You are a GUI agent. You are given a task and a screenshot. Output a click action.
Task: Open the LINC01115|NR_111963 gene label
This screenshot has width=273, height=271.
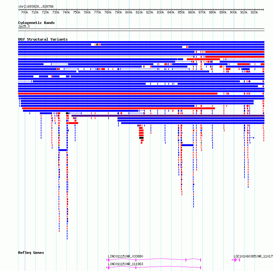pyautogui.click(x=125, y=264)
